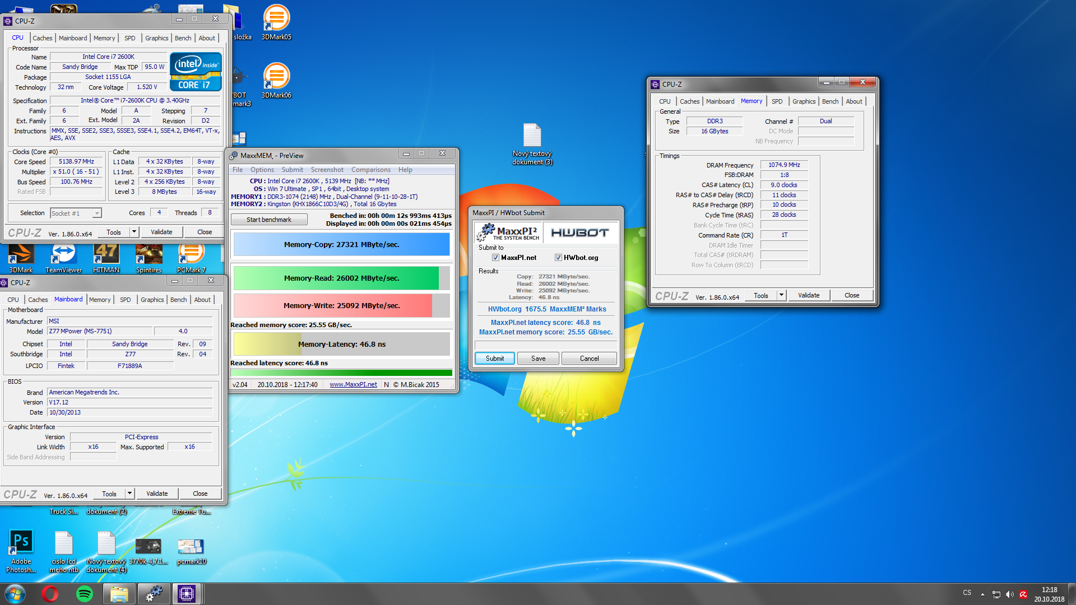Open the Windows Start menu

[15, 594]
